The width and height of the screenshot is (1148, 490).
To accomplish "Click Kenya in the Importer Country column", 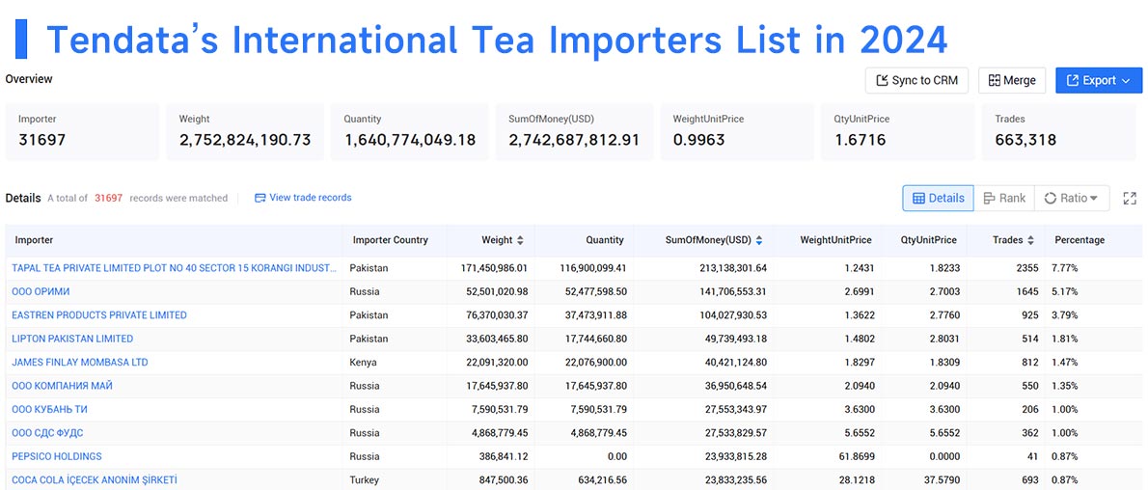I will pyautogui.click(x=363, y=362).
